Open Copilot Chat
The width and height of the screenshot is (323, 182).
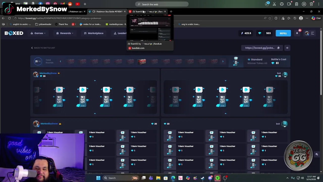[316, 18]
